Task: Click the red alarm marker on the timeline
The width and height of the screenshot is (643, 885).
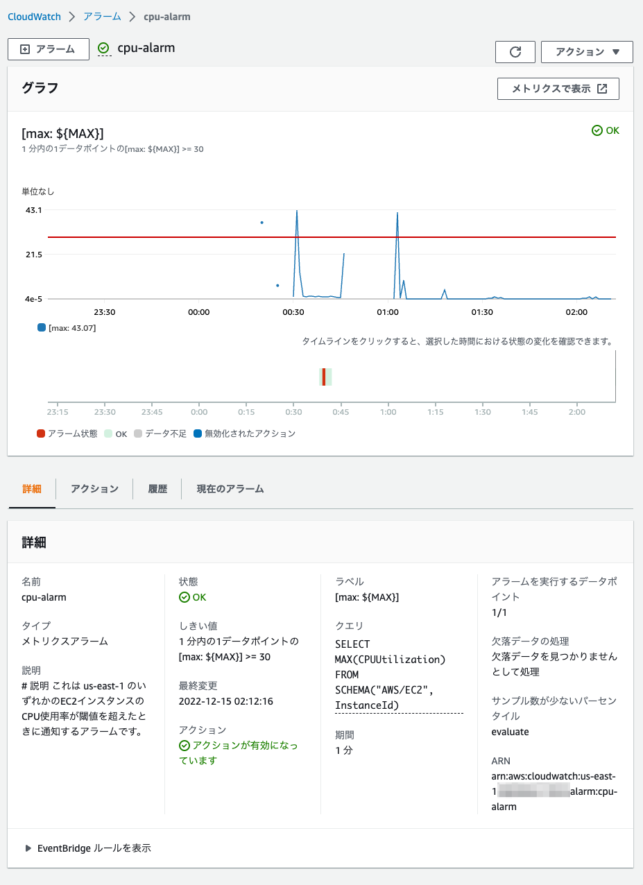Action: coord(323,377)
